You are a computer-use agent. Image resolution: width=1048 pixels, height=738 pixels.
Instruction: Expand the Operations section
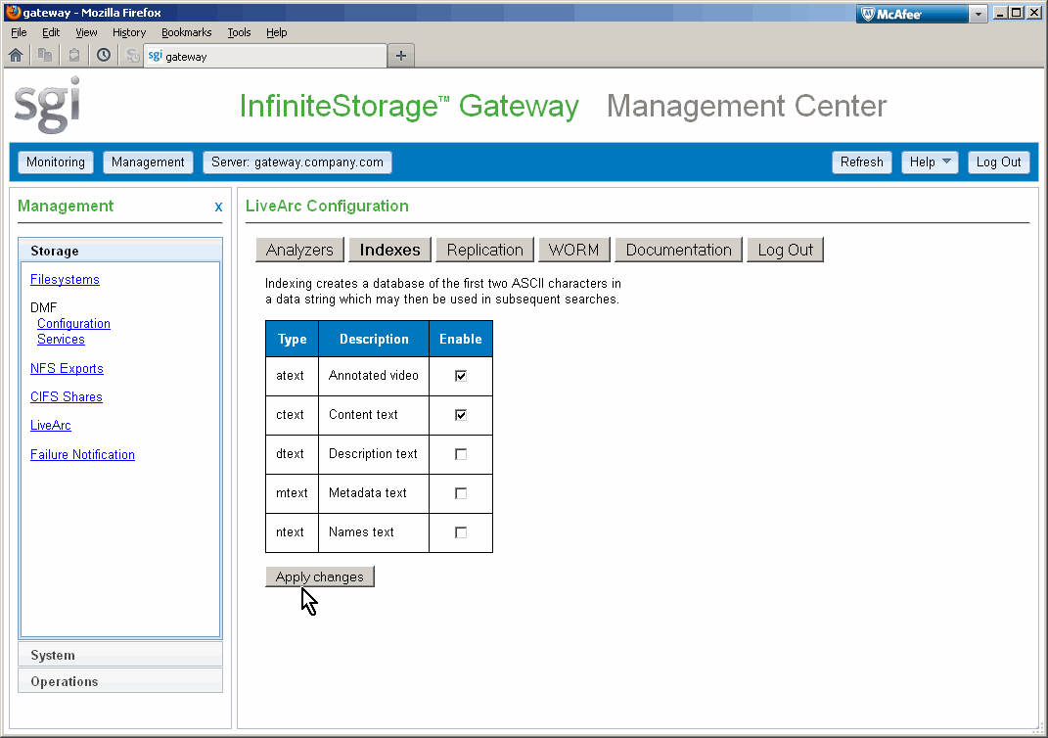tap(120, 681)
